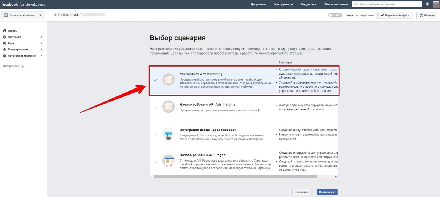Viewport: 440px width, 197px height.
Task: Uncheck the Реализация API Marketing checkbox
Action: pos(156,80)
